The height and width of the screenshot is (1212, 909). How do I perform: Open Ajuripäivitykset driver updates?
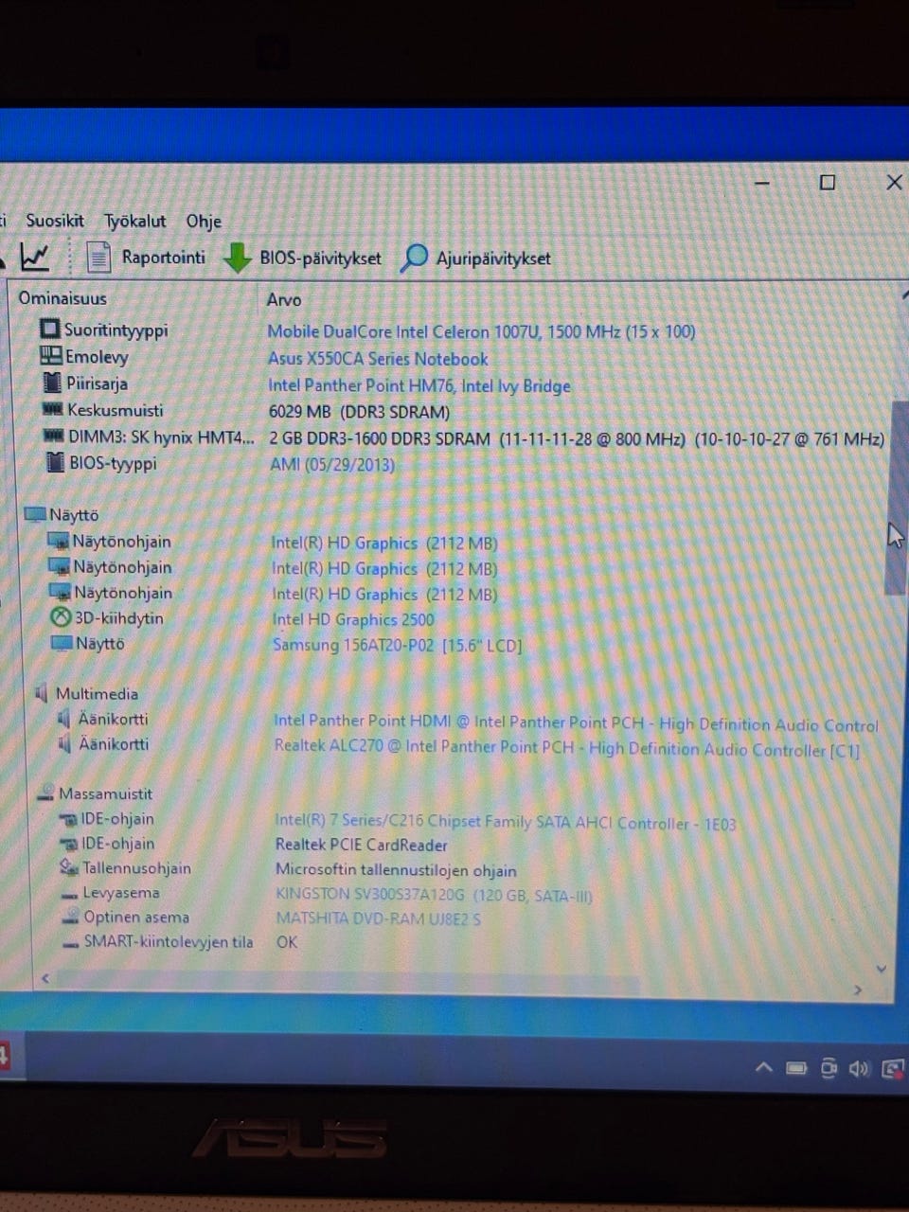(x=476, y=258)
